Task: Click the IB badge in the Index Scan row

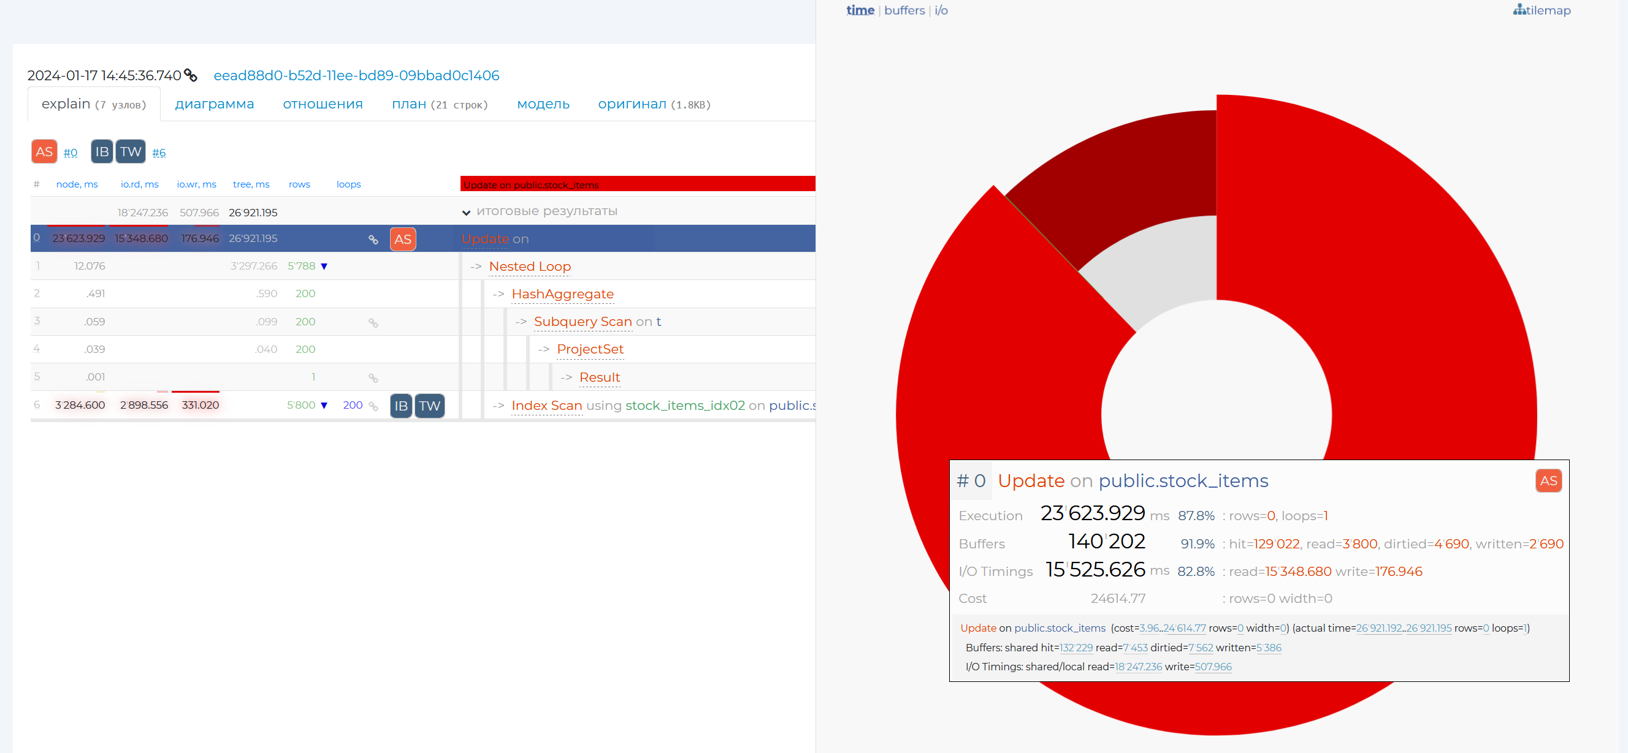Action: click(400, 406)
